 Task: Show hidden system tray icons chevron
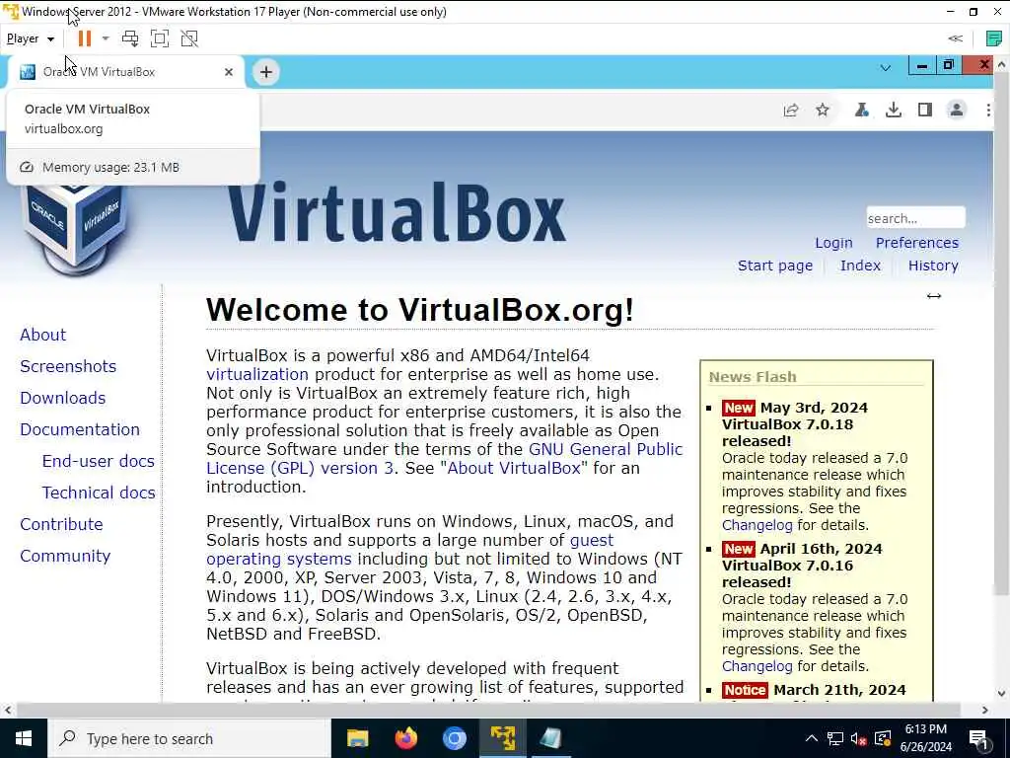[x=812, y=738]
